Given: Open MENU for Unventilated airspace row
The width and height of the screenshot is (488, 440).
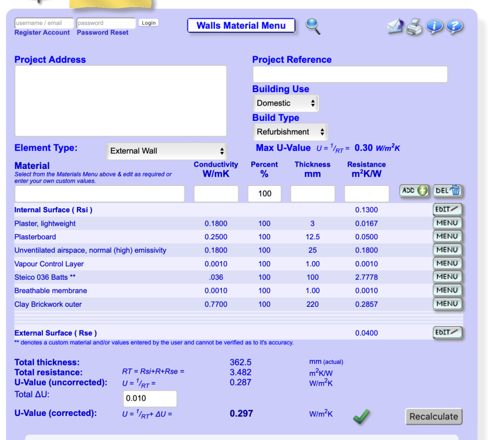Looking at the screenshot, I should pyautogui.click(x=447, y=250).
